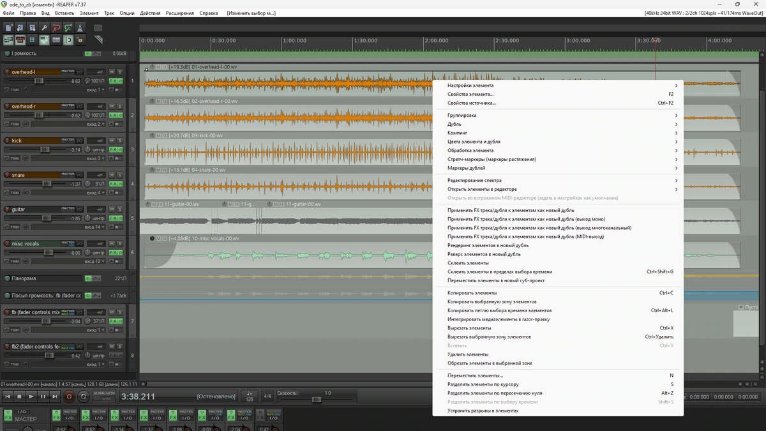Create a new project from toolbar

point(8,28)
